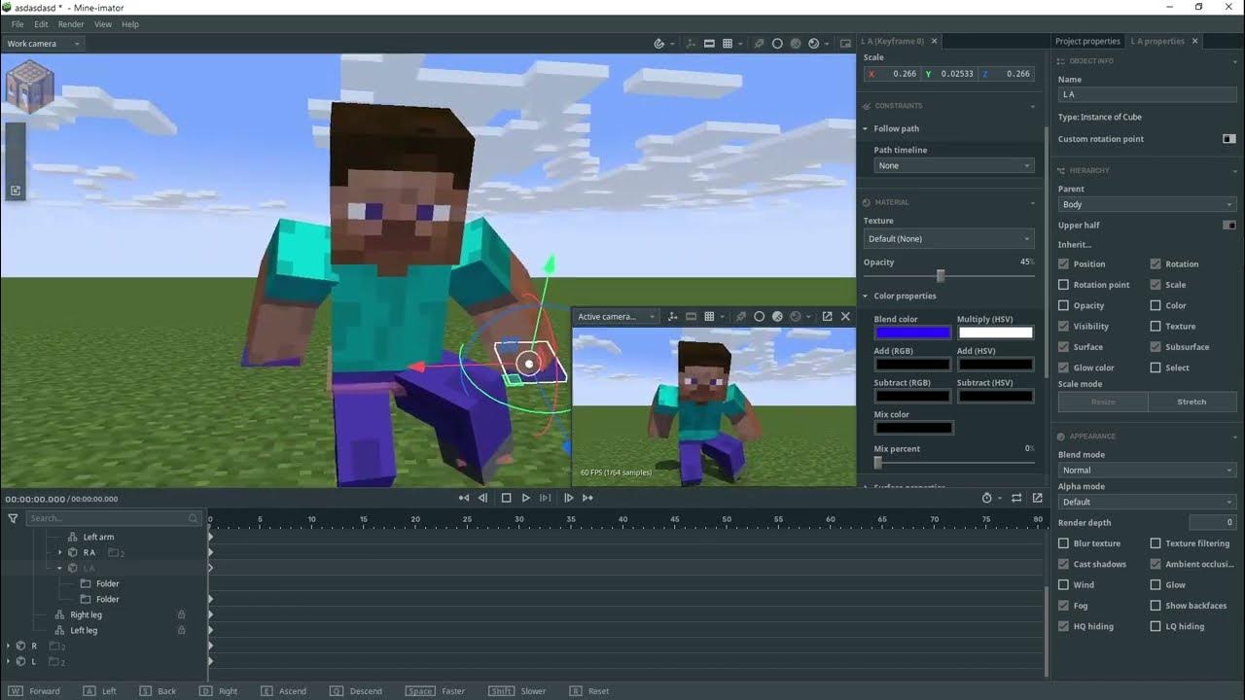
Task: Expand the R A item in the timeline tree
Action: click(x=60, y=552)
